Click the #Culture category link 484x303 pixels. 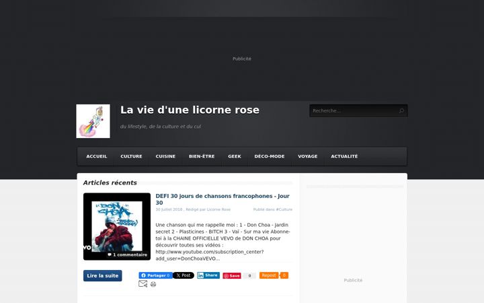(x=284, y=209)
